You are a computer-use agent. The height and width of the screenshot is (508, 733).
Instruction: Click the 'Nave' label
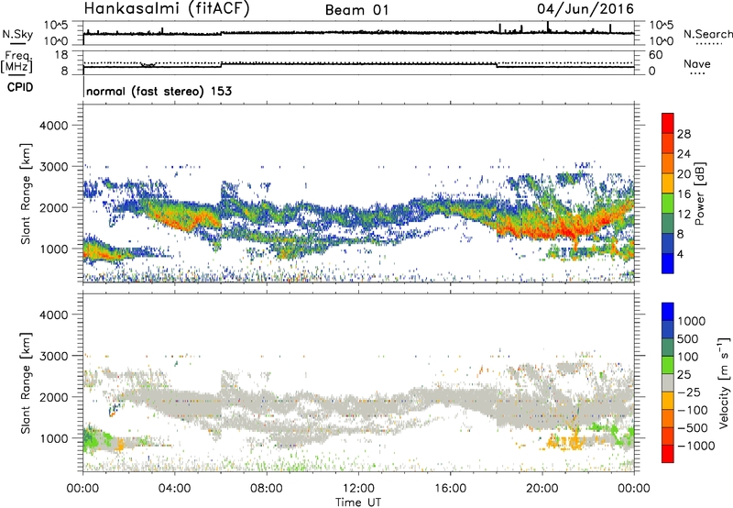point(697,64)
